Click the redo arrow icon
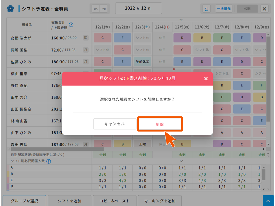275x206 pixels. [x=104, y=9]
